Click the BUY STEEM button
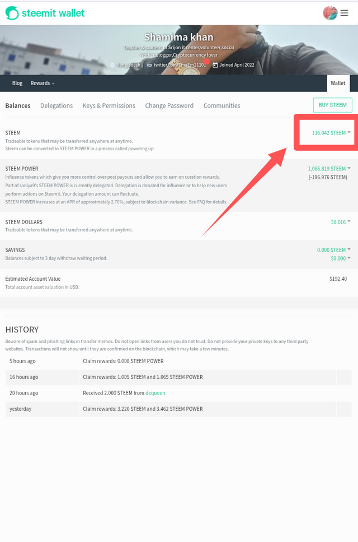The image size is (358, 542). coord(332,105)
